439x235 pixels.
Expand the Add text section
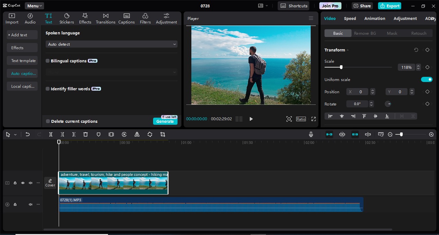(22, 35)
